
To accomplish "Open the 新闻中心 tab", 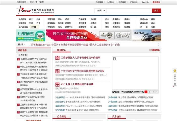I will 61,50.
